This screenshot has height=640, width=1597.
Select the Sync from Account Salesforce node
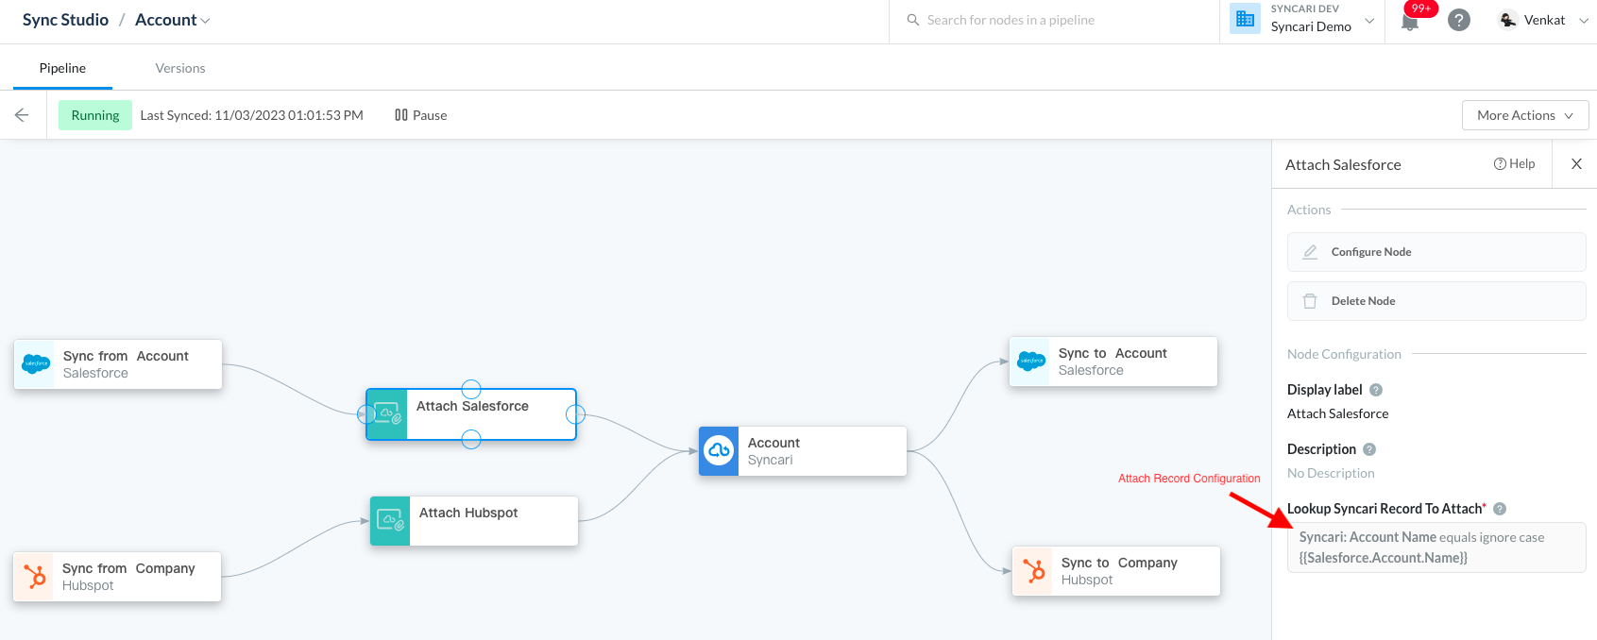pyautogui.click(x=118, y=364)
